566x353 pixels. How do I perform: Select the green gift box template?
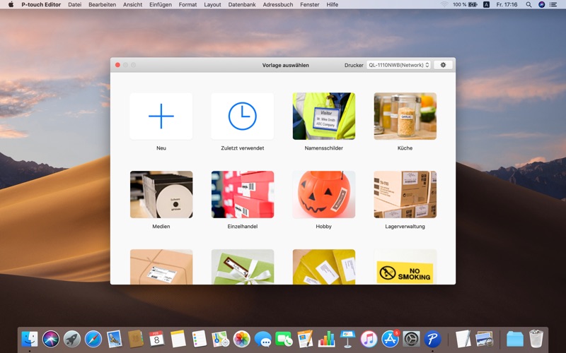pyautogui.click(x=242, y=267)
